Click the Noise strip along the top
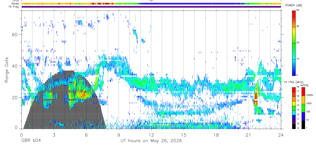 point(151,4)
